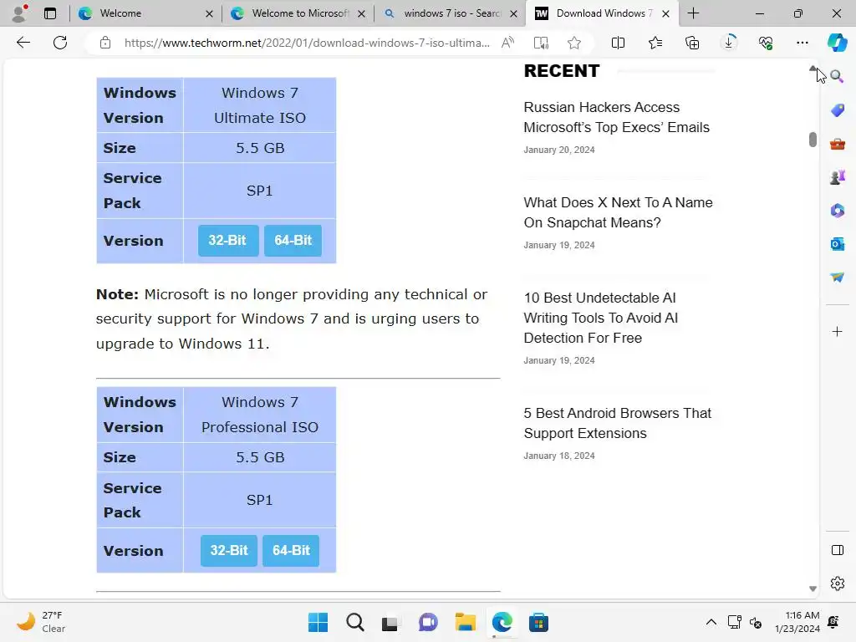The image size is (856, 642).
Task: Switch to Welcome to Microsoft tab
Action: [298, 13]
